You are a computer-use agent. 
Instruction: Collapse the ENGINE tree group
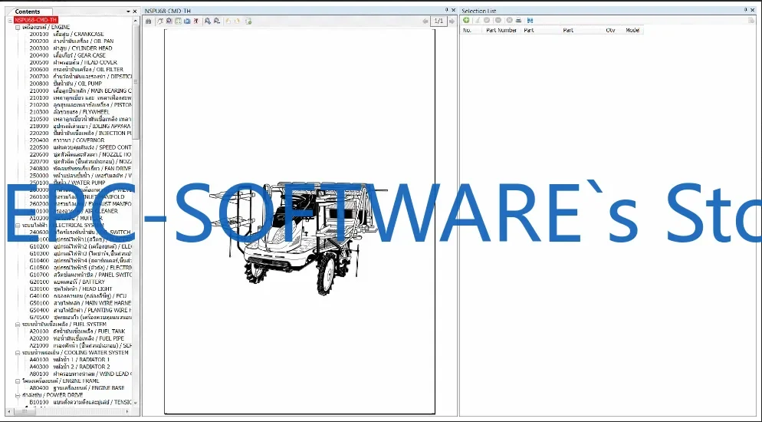coord(18,27)
